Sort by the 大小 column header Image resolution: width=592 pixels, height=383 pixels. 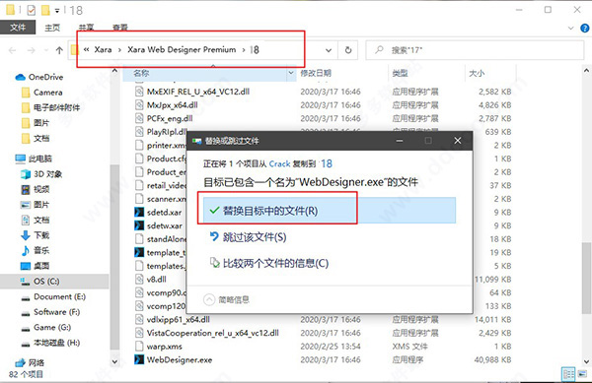pos(477,73)
